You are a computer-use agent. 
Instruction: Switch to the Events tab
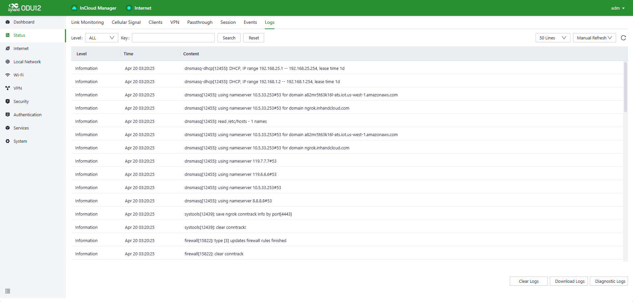(250, 23)
